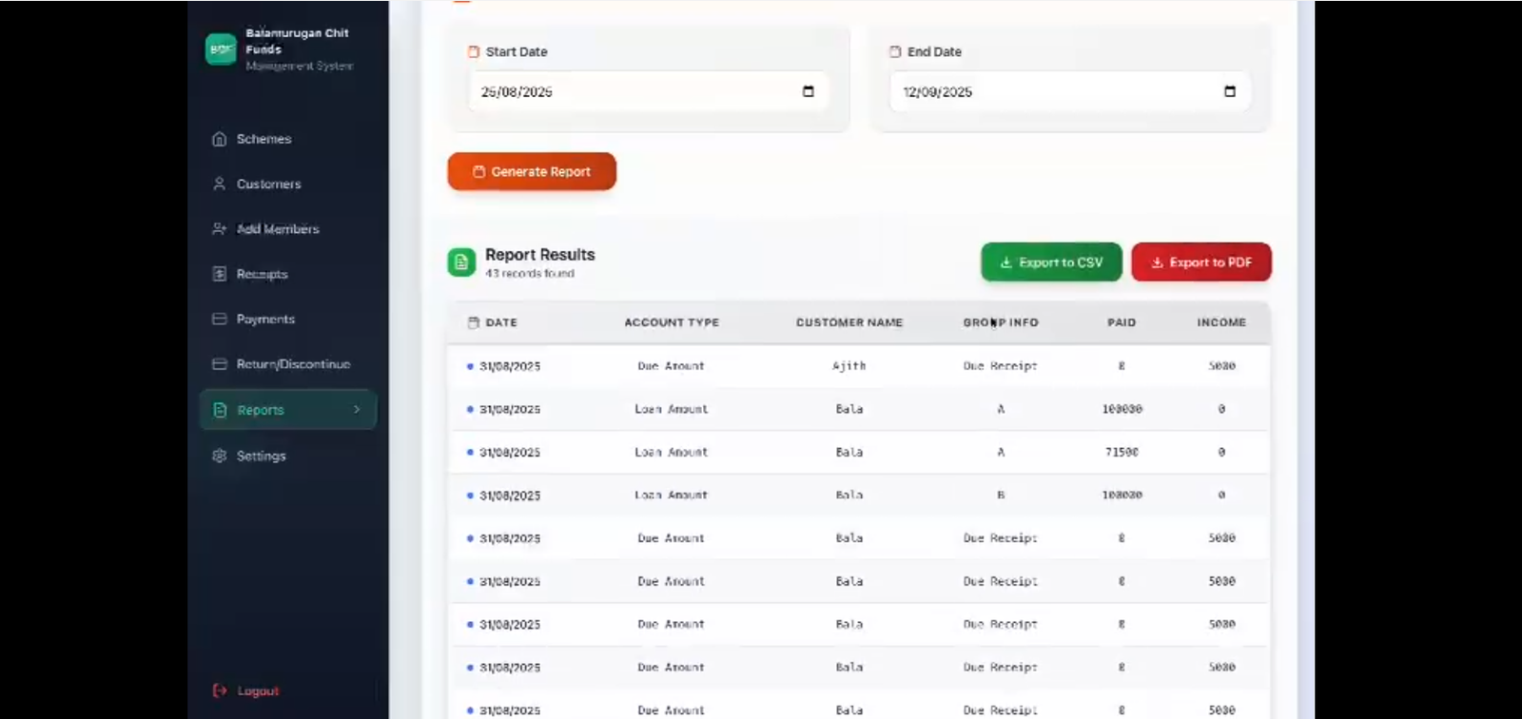Click the Receipts icon in sidebar
The image size is (1522, 719).
pos(219,274)
